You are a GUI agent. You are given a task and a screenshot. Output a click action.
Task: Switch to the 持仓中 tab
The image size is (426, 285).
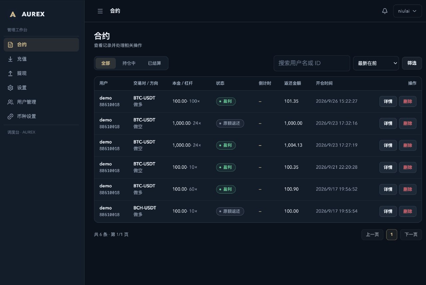[129, 63]
